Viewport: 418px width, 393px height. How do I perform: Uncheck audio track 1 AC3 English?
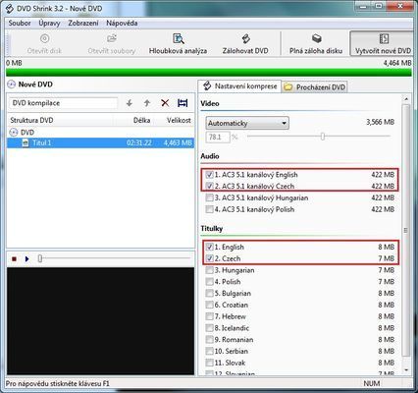tap(209, 175)
